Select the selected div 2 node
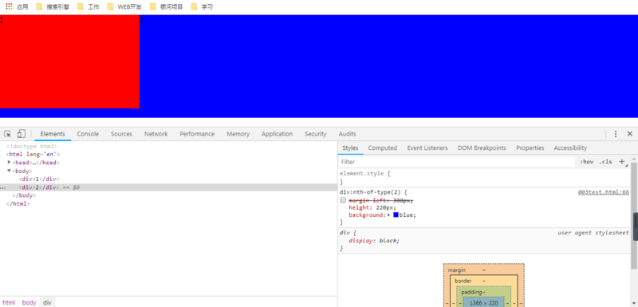This screenshot has width=638, height=307. (x=168, y=187)
